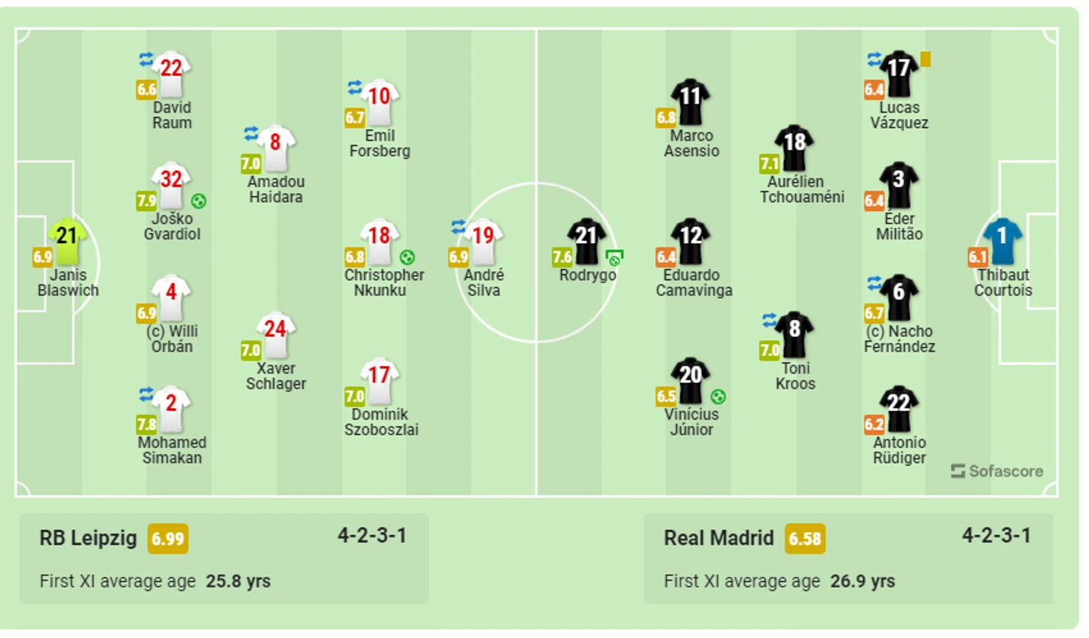Screen dimensions: 1089x638
Task: Open Aurélien Tchouaméni's player name link
Action: (802, 189)
